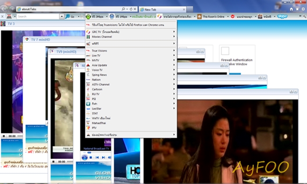Stop the National Broadcast TV player
The image size is (307, 184).
90,157
